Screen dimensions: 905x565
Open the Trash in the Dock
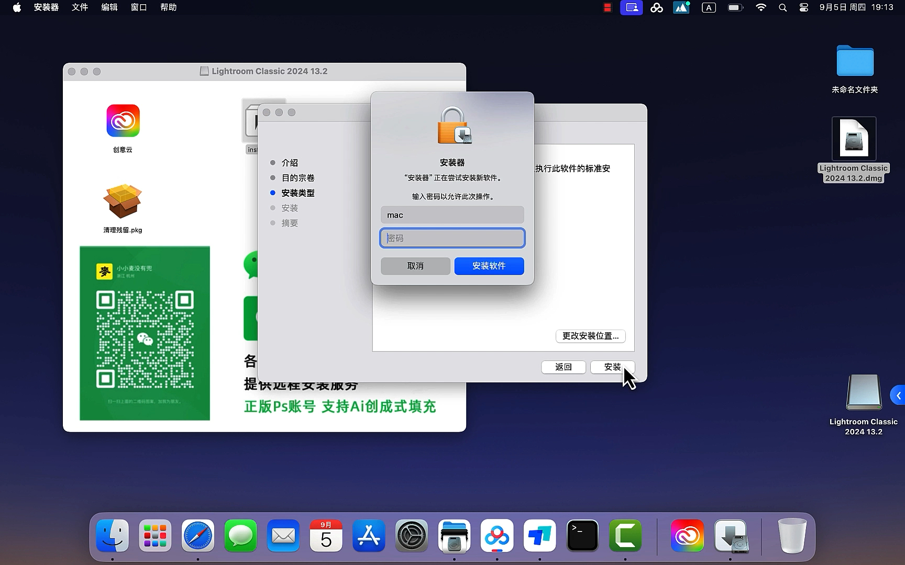tap(792, 536)
